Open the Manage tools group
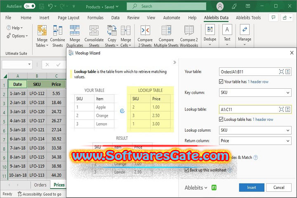Image resolution: width=297 pixels, height=198 pixels. coord(245,35)
